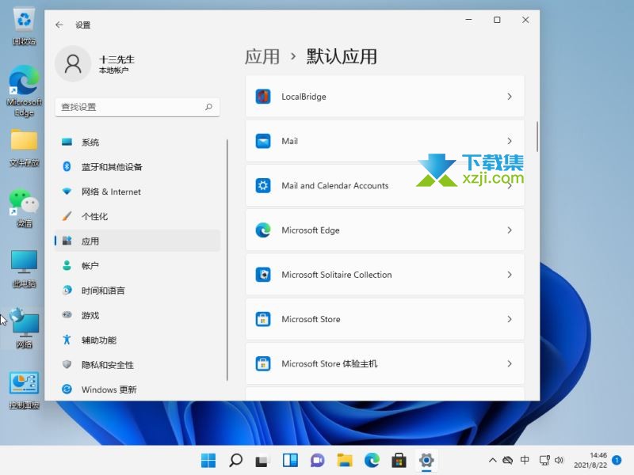634x475 pixels.
Task: Go to 隐私和安全性 settings
Action: [137, 365]
